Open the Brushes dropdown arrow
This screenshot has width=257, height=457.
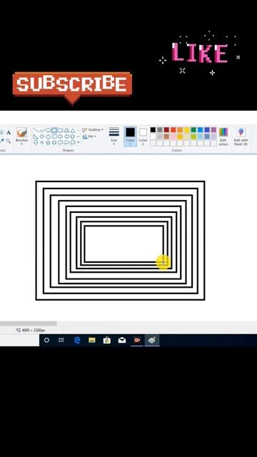21,144
